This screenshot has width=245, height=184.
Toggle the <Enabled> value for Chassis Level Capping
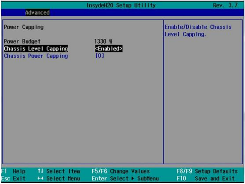point(109,49)
